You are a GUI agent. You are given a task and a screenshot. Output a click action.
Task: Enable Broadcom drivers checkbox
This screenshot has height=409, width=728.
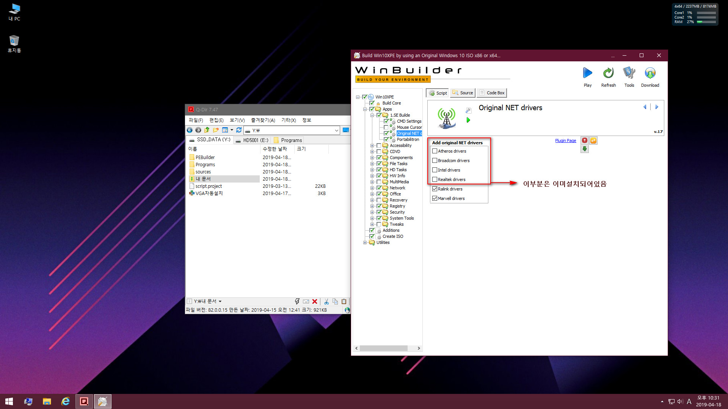(x=435, y=161)
